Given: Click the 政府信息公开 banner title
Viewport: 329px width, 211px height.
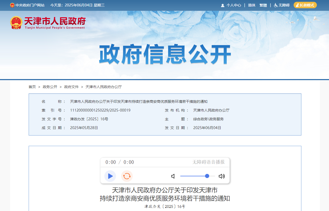Looking at the screenshot, I should [x=165, y=55].
